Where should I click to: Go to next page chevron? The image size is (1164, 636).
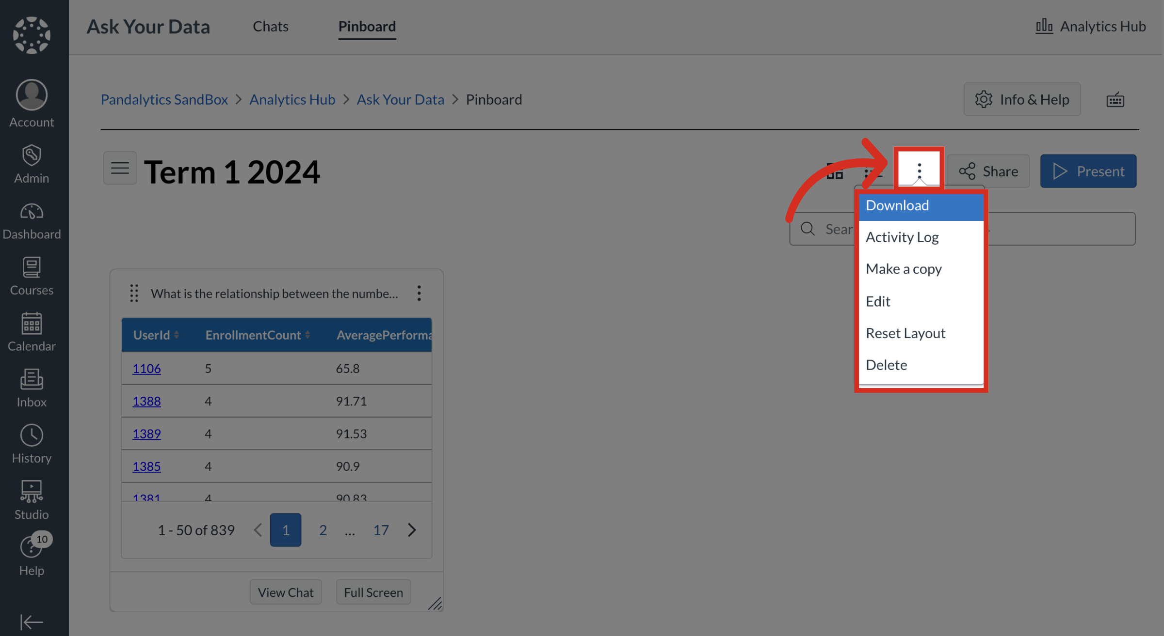tap(412, 530)
